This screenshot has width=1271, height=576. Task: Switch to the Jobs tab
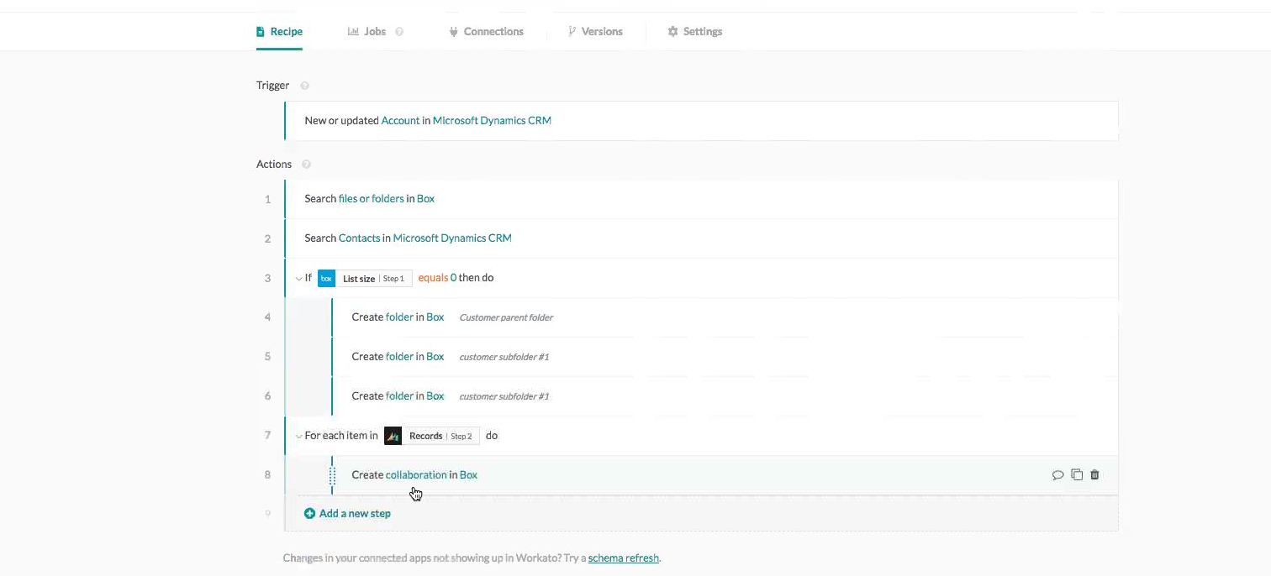tap(367, 31)
